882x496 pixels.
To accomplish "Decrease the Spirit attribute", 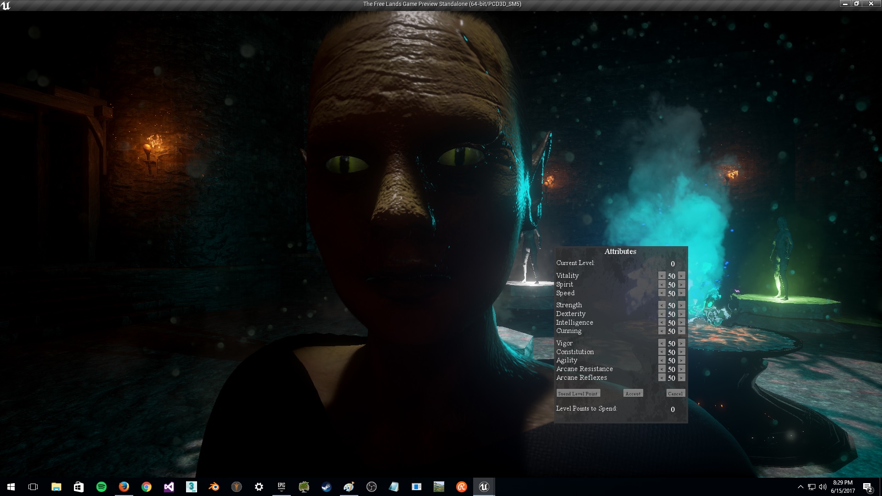I will [x=661, y=285].
